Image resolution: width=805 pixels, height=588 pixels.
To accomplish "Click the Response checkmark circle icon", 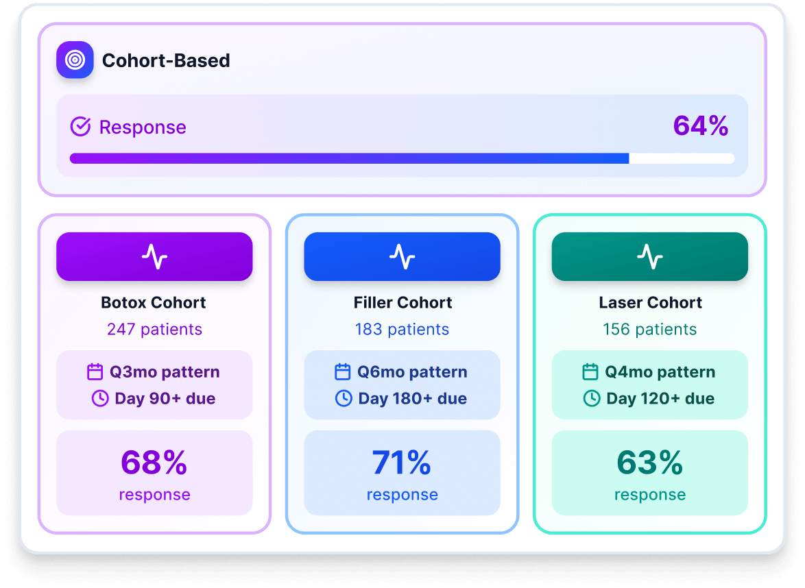I will [81, 127].
